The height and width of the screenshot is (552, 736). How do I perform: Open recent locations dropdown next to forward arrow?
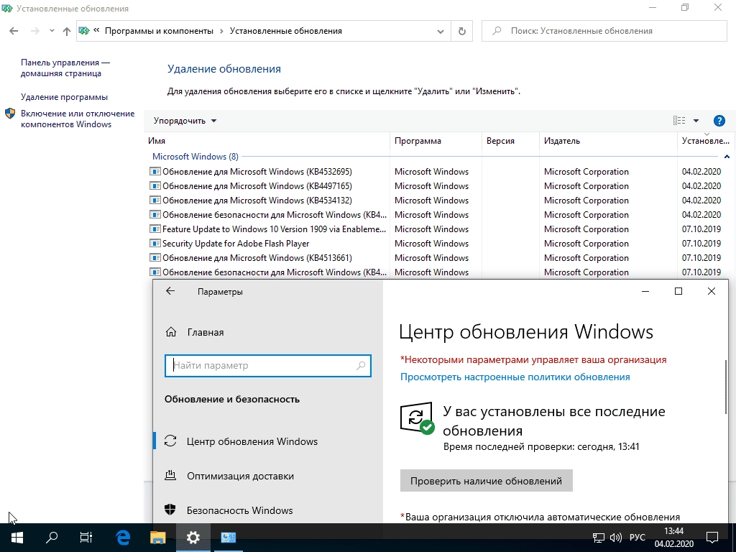pos(52,31)
